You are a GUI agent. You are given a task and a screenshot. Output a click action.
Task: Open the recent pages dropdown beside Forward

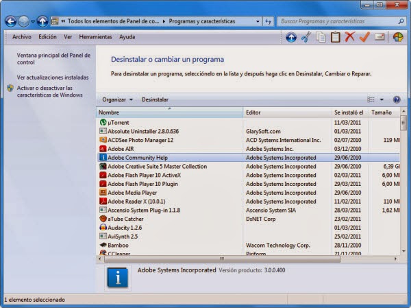(33, 21)
